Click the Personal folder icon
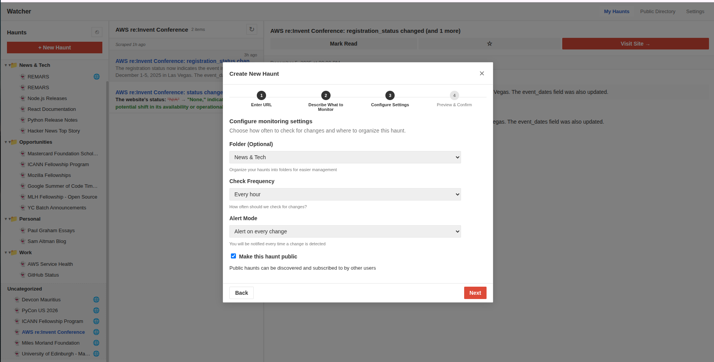Screen dimensions: 714x362 (x=14, y=219)
